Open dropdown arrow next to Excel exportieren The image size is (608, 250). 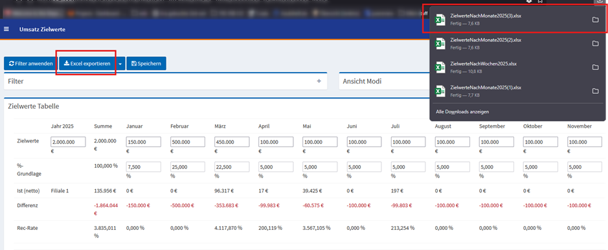120,63
